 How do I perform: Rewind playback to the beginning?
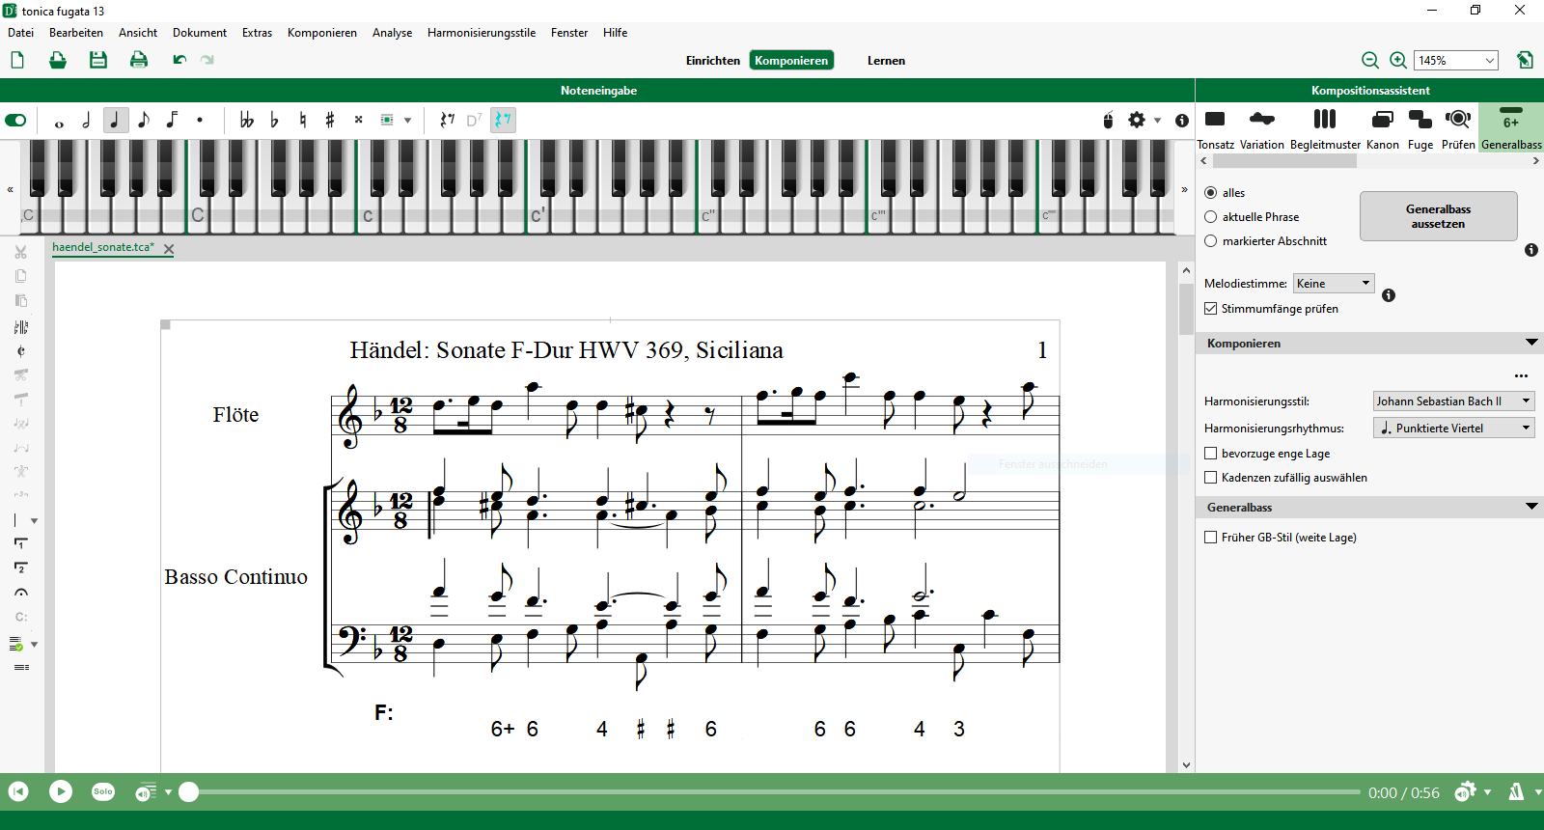(18, 791)
